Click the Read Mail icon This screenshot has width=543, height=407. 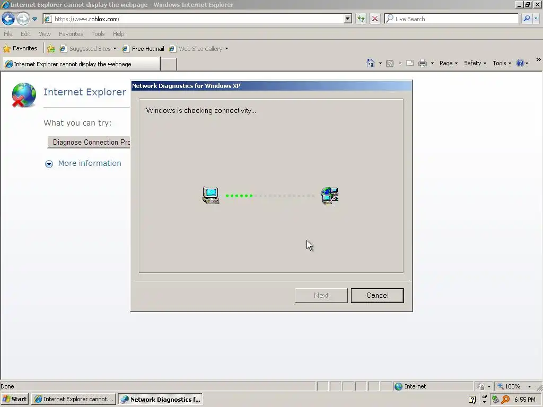tap(410, 64)
